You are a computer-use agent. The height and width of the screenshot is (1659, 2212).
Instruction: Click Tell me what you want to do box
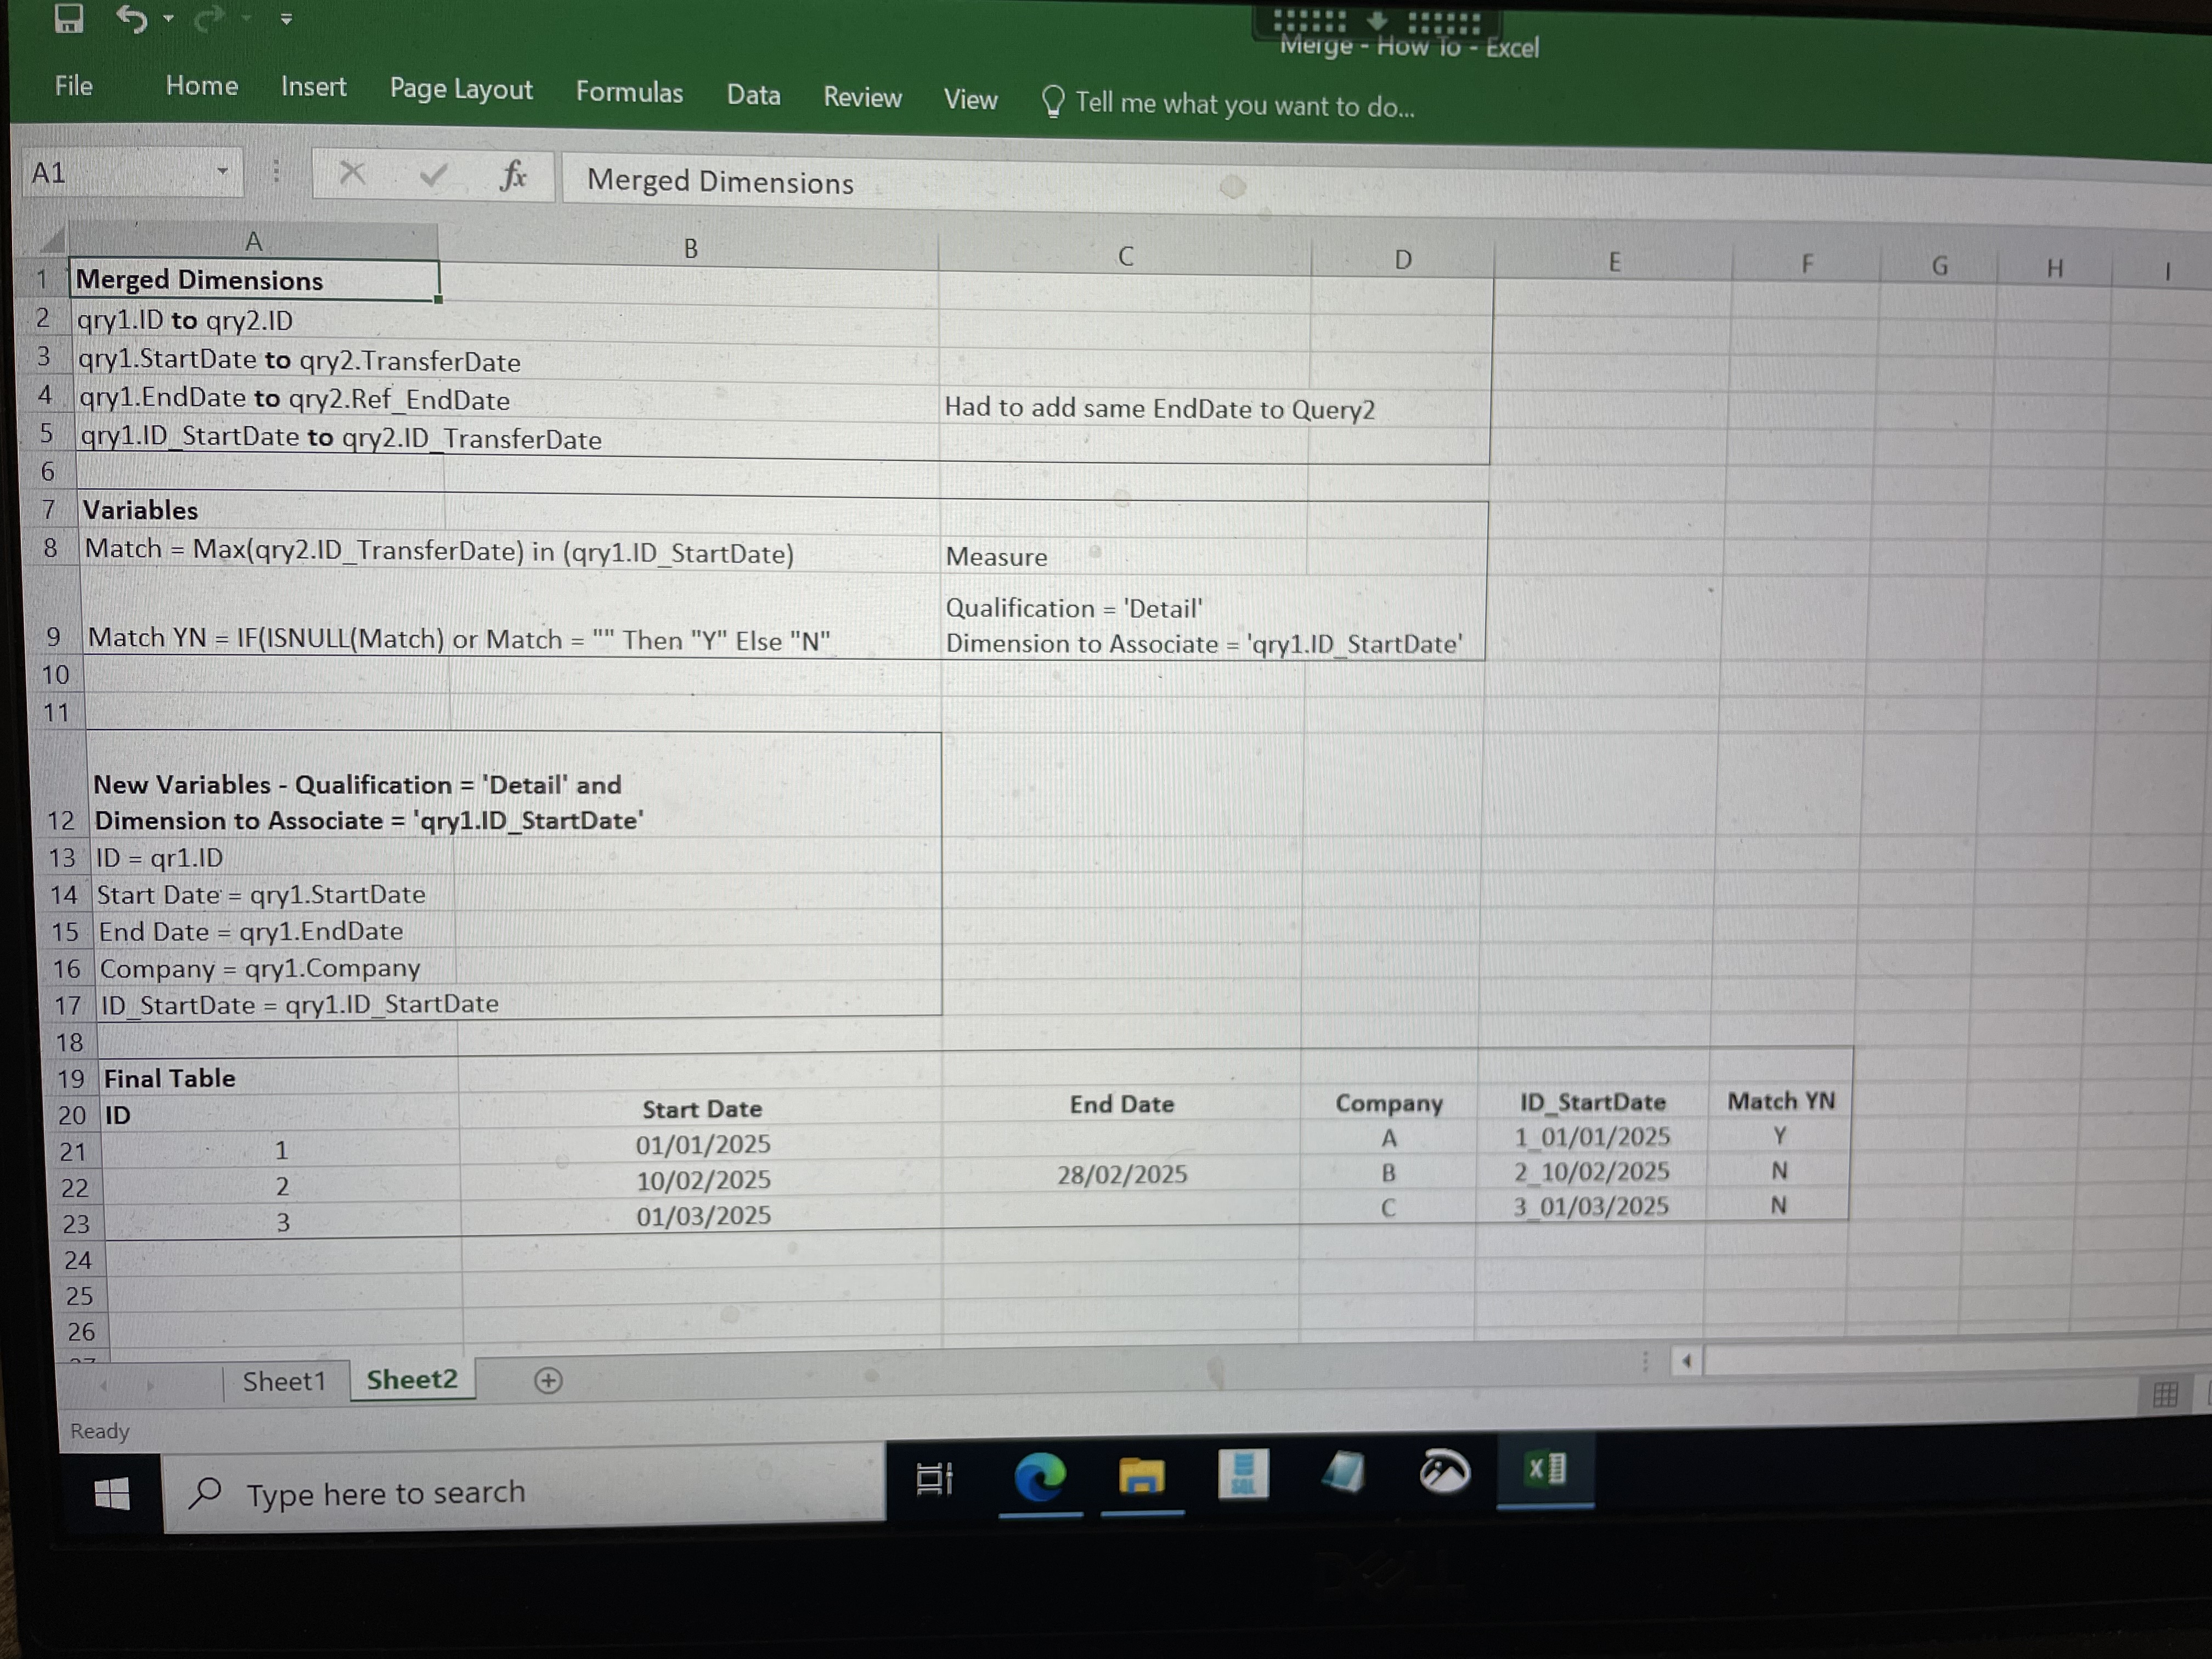point(1228,103)
